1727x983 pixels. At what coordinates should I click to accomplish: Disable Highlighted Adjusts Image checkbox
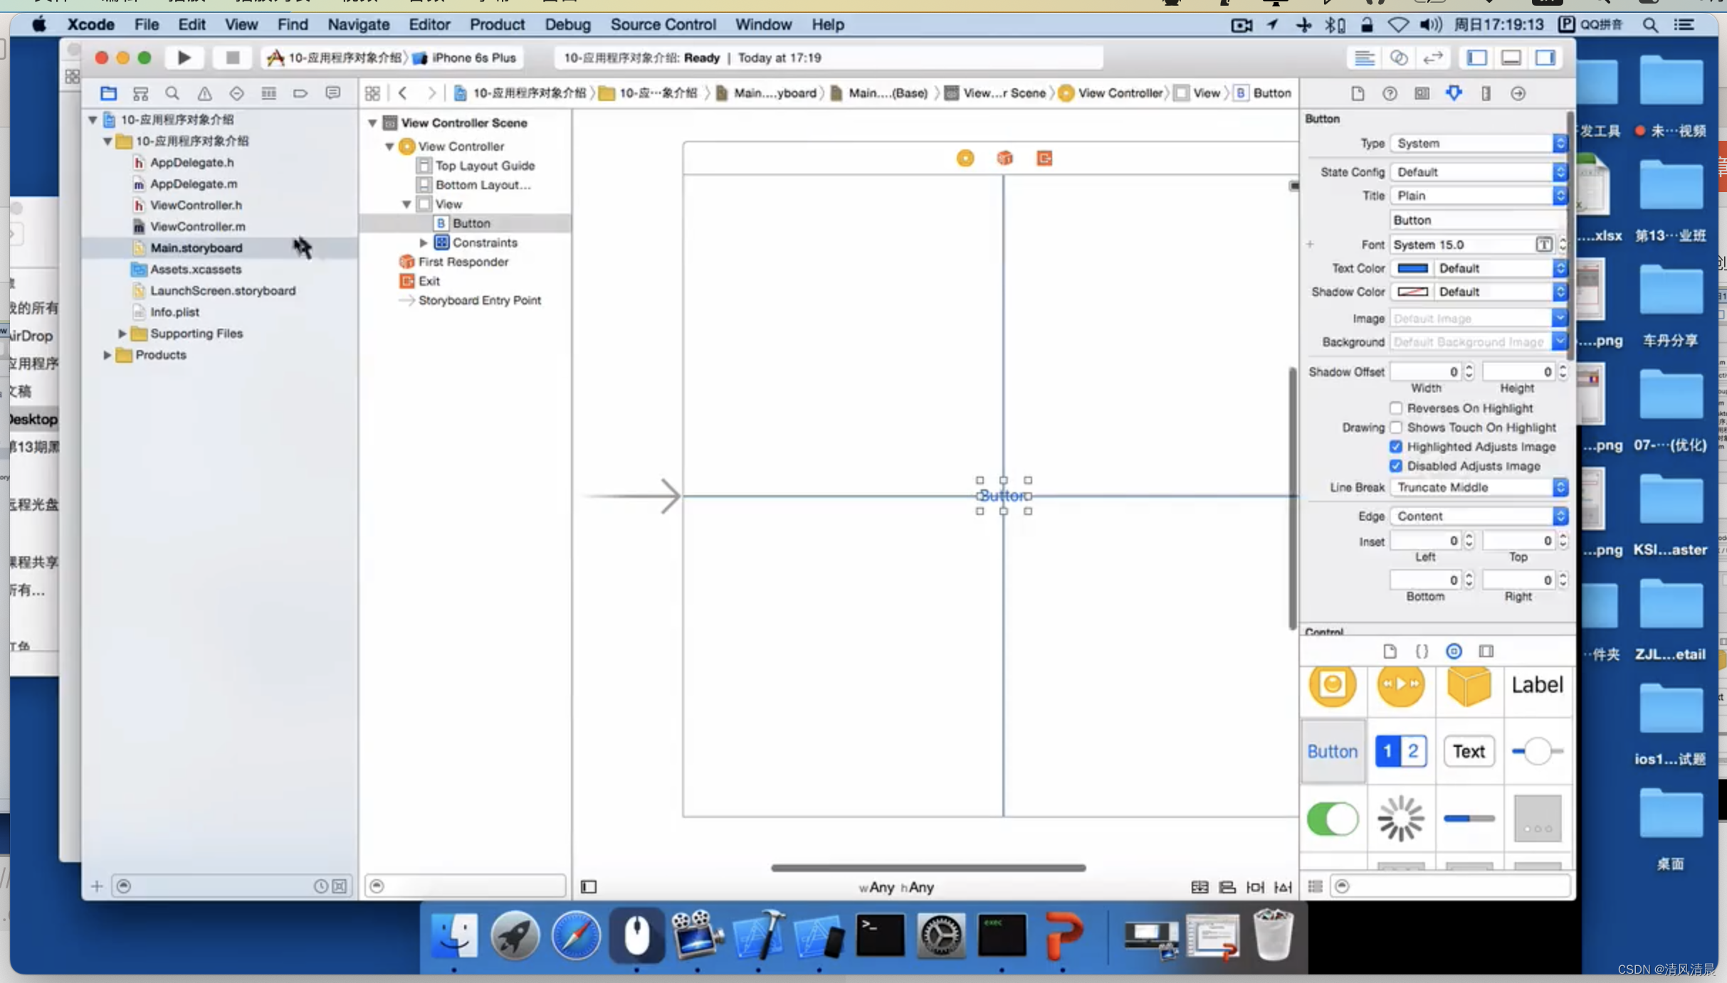(1396, 446)
